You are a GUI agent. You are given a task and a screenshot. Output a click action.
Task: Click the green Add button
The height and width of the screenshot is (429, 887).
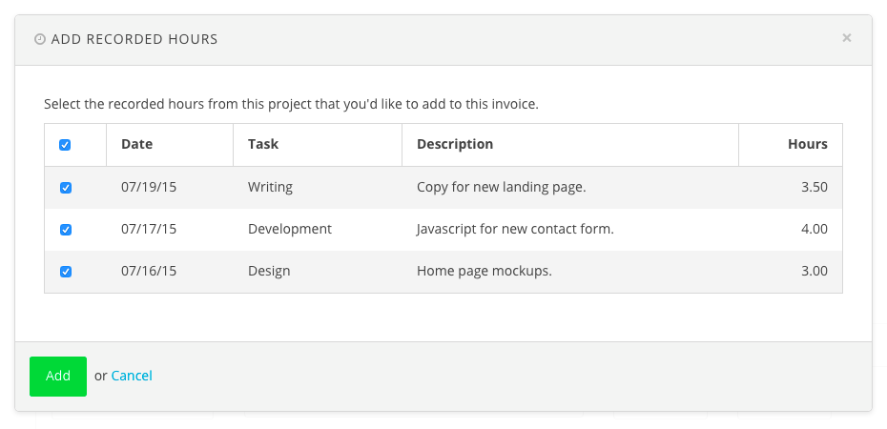[x=58, y=377]
